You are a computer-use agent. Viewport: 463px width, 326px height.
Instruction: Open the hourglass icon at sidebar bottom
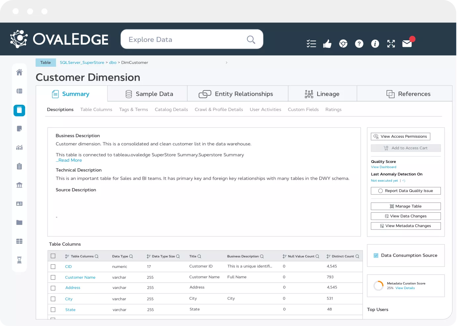(19, 260)
